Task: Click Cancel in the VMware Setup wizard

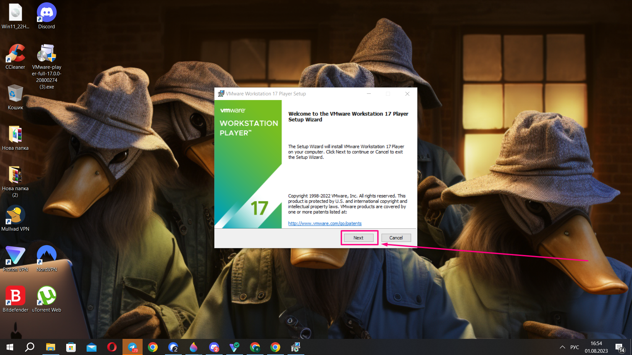Action: (396, 238)
